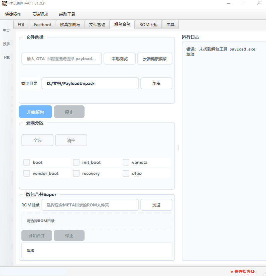Click the 停止 button beside 开始解包
Image resolution: width=266 pixels, height=276 pixels.
[69, 112]
